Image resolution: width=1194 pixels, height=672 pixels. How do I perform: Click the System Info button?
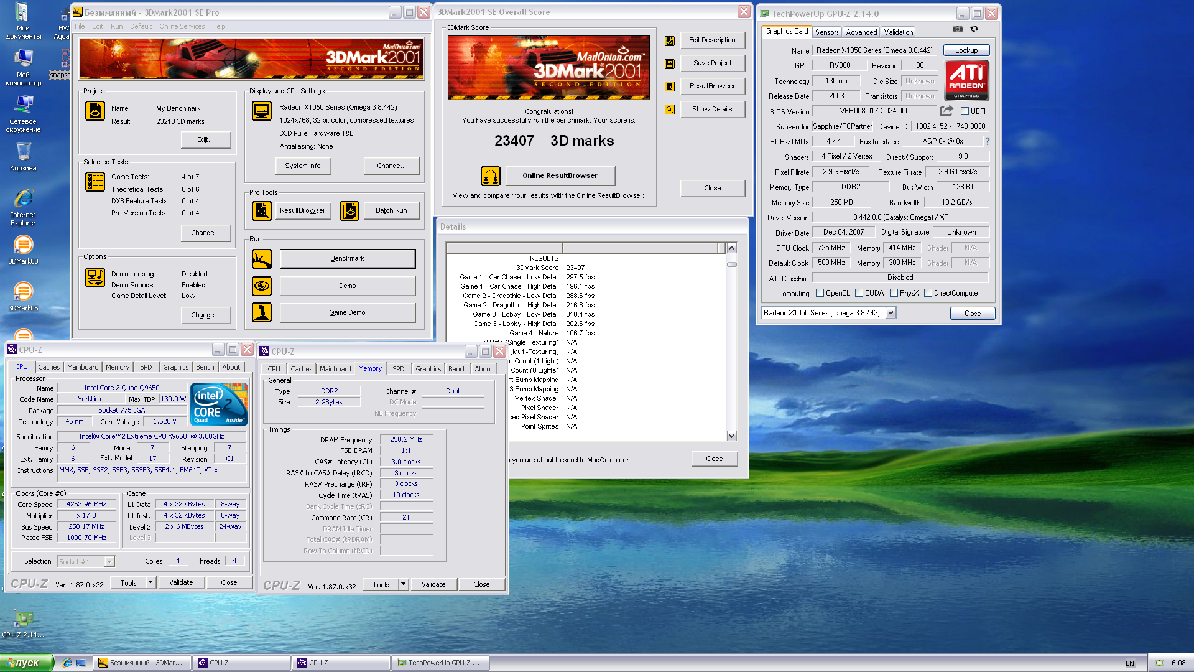point(303,166)
